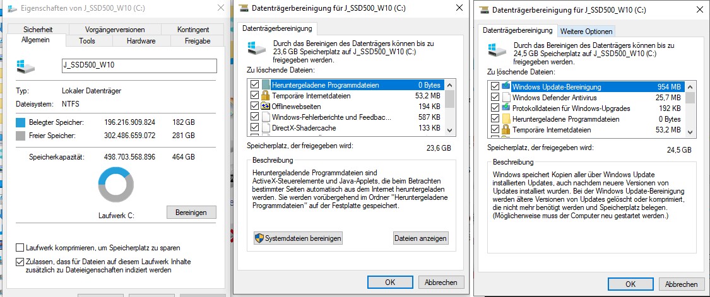Uncheck Windows Defender Antivirus checkbox
The image size is (710, 297).
point(495,97)
